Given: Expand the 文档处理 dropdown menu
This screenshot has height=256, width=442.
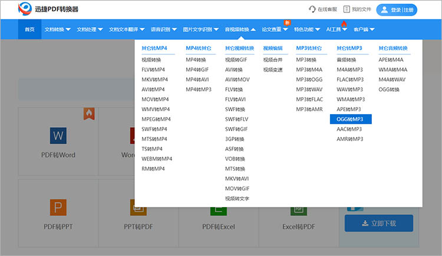Looking at the screenshot, I should [x=90, y=29].
